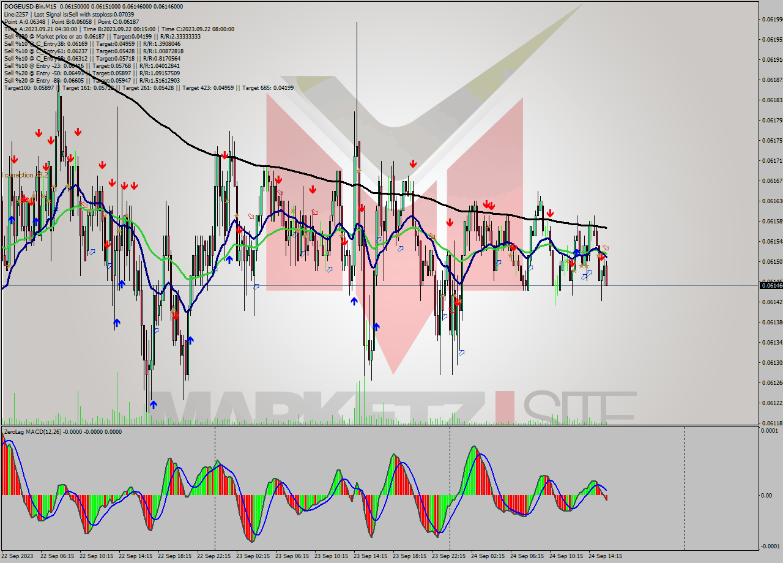Click the MACD scale value -0.0001
783x563 pixels.
click(x=770, y=546)
